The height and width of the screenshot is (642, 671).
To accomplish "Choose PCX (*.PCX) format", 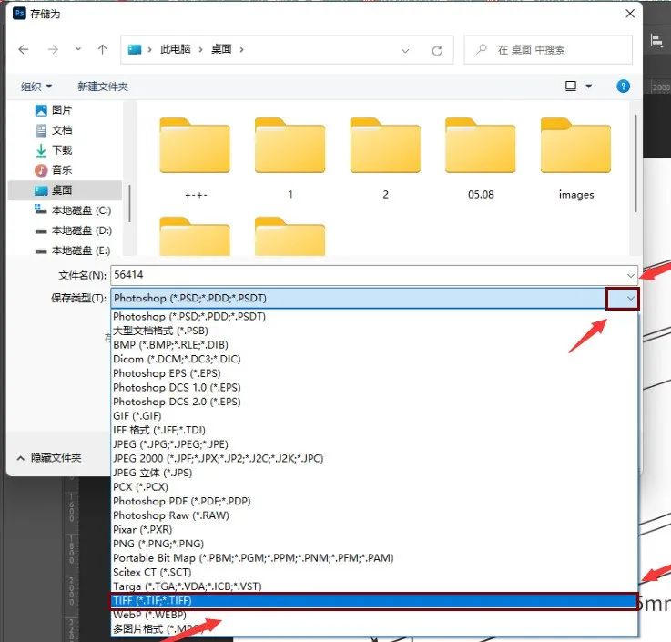I will click(374, 486).
